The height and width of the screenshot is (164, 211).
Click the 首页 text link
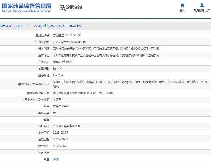coord(182,10)
